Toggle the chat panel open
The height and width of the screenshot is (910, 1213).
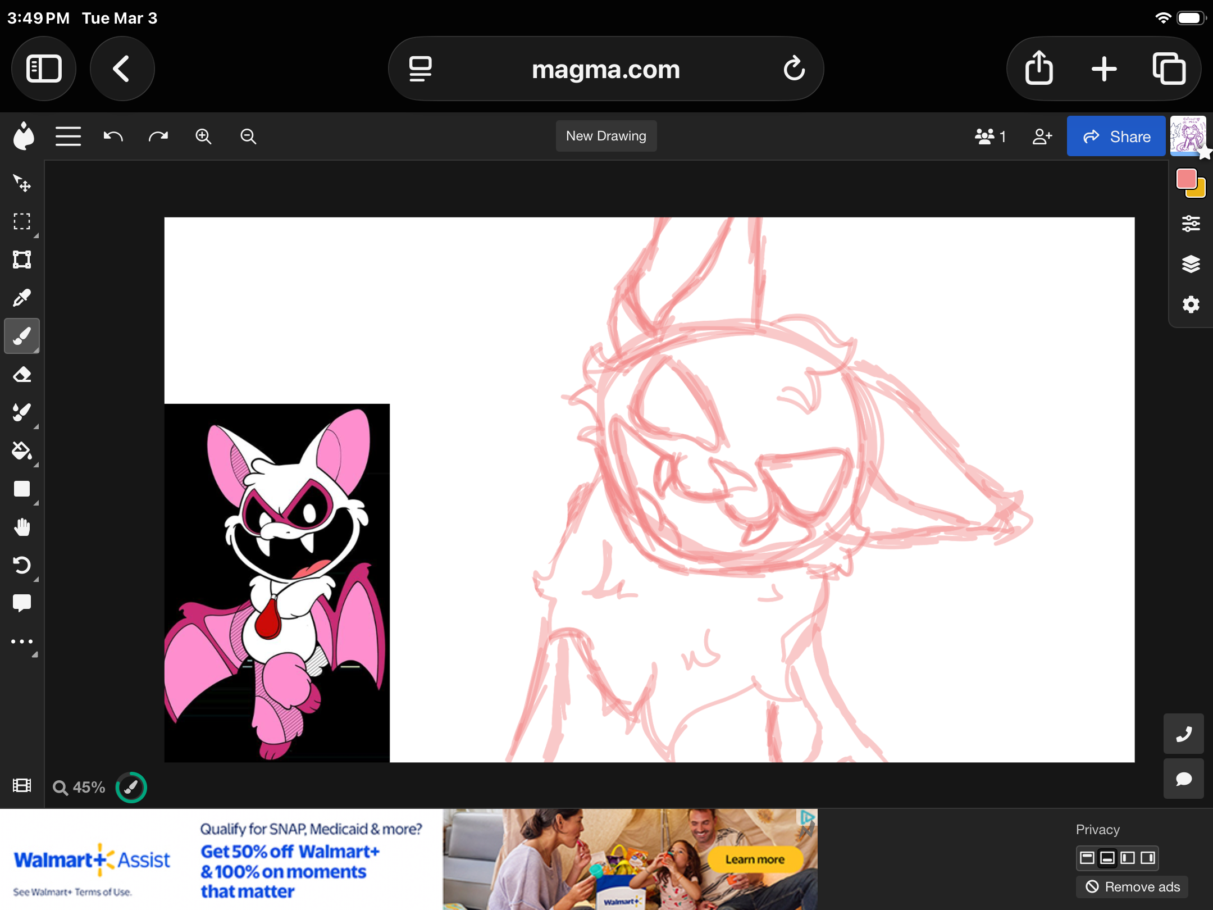(1184, 779)
